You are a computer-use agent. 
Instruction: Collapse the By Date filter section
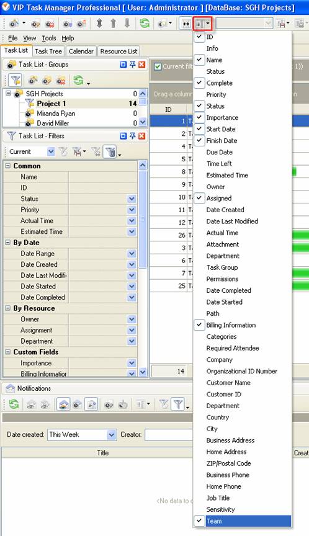tap(8, 243)
